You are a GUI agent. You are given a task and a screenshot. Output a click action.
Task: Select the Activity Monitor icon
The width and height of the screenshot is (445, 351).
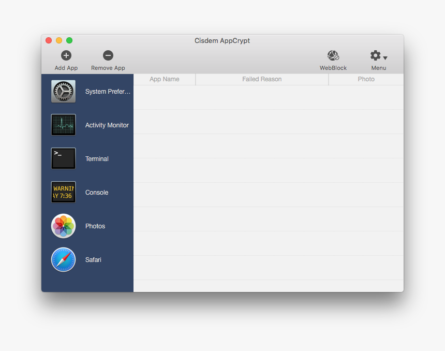pyautogui.click(x=63, y=125)
